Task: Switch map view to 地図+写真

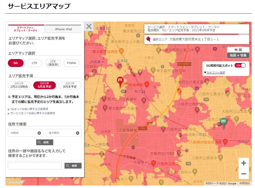Action: point(238,55)
